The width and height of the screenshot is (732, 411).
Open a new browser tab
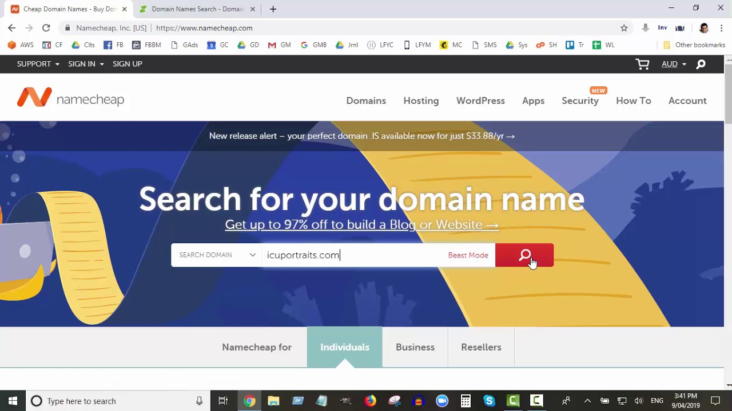pyautogui.click(x=273, y=9)
